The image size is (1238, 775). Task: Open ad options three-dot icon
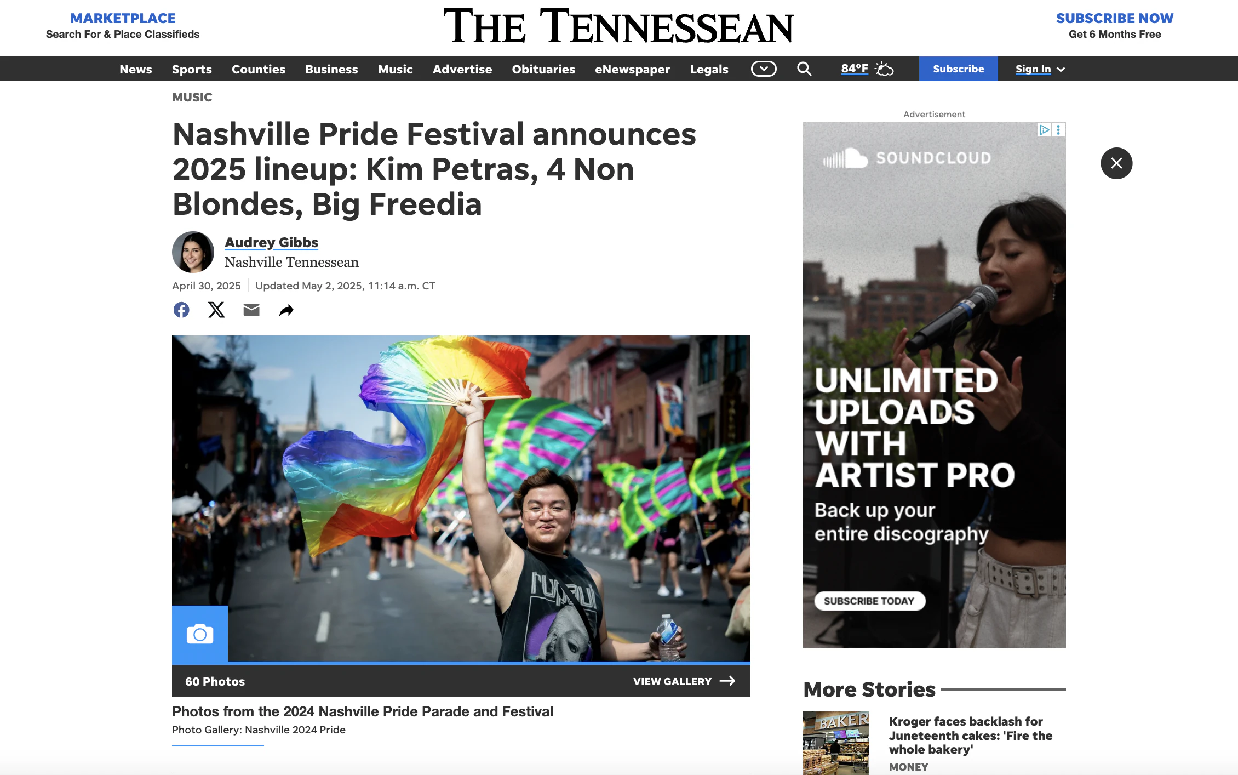pyautogui.click(x=1058, y=130)
